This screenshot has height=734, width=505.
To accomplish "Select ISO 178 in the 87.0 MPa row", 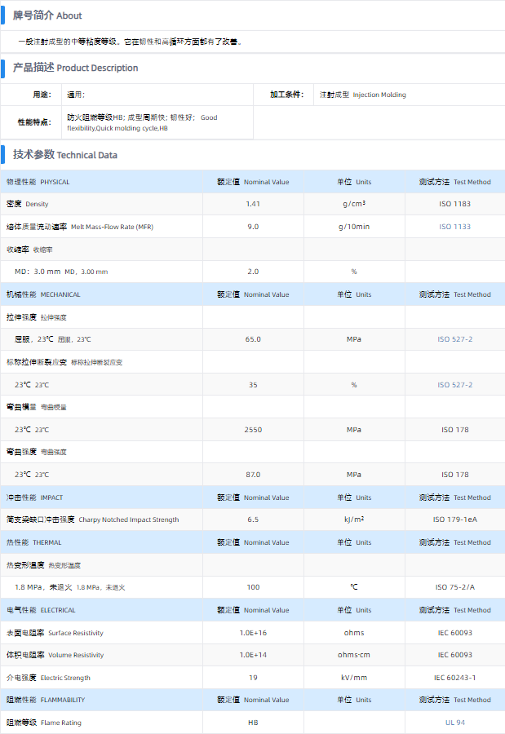I will click(454, 474).
